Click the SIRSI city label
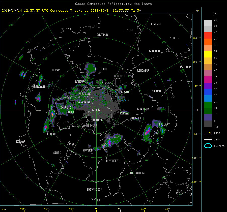 pyautogui.click(x=57, y=153)
